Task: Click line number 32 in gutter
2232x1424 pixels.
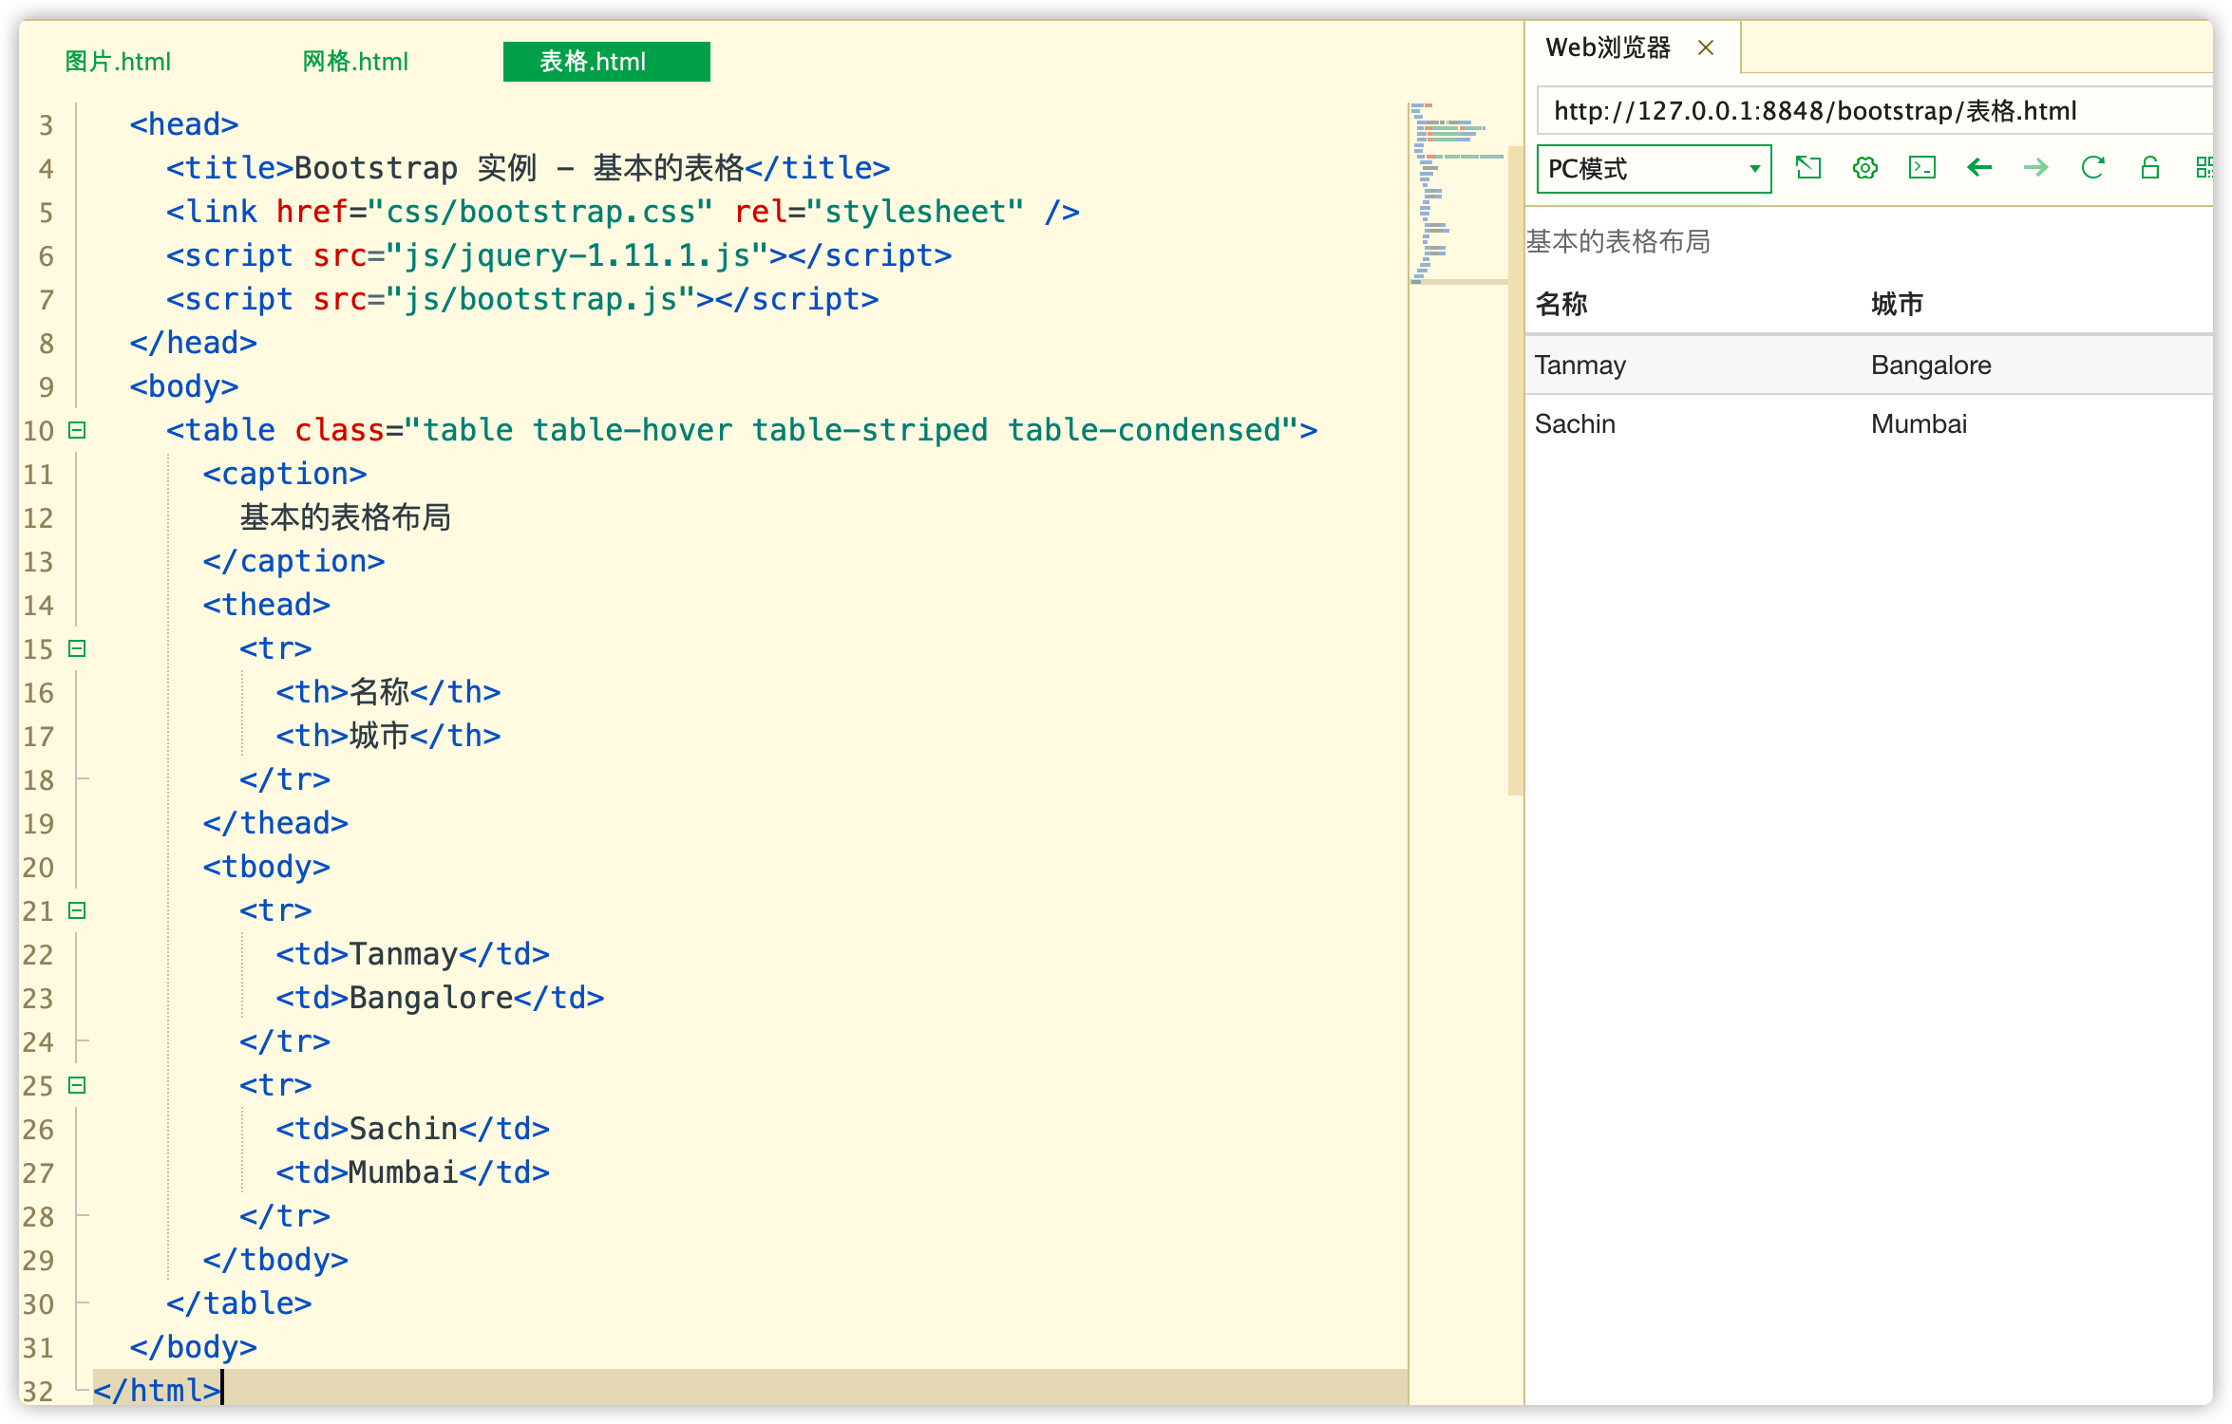Action: 39,1392
